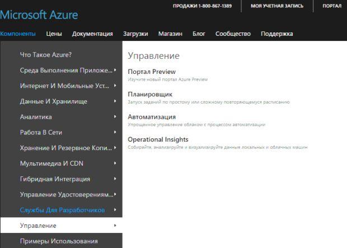
Task: Open the Автоматизация service link
Action: pos(152,116)
